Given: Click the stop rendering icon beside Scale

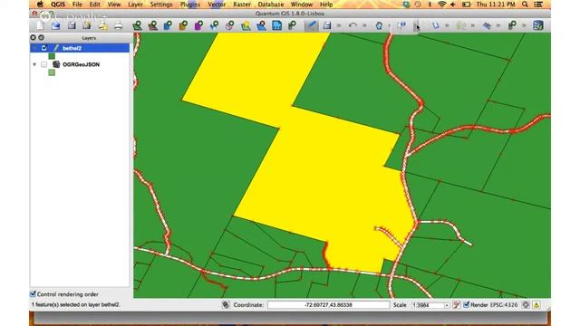Looking at the screenshot, I should click(x=457, y=305).
